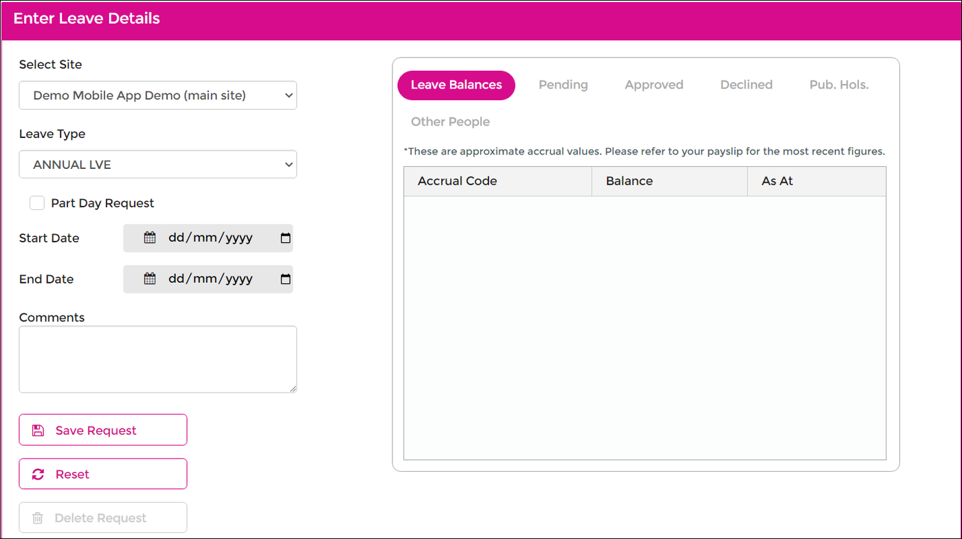Click the floppy disk icon on Save Request
The image size is (962, 539).
pos(38,429)
